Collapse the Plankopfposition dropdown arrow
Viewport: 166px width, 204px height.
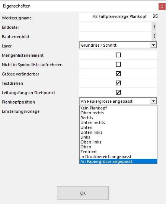(154, 101)
